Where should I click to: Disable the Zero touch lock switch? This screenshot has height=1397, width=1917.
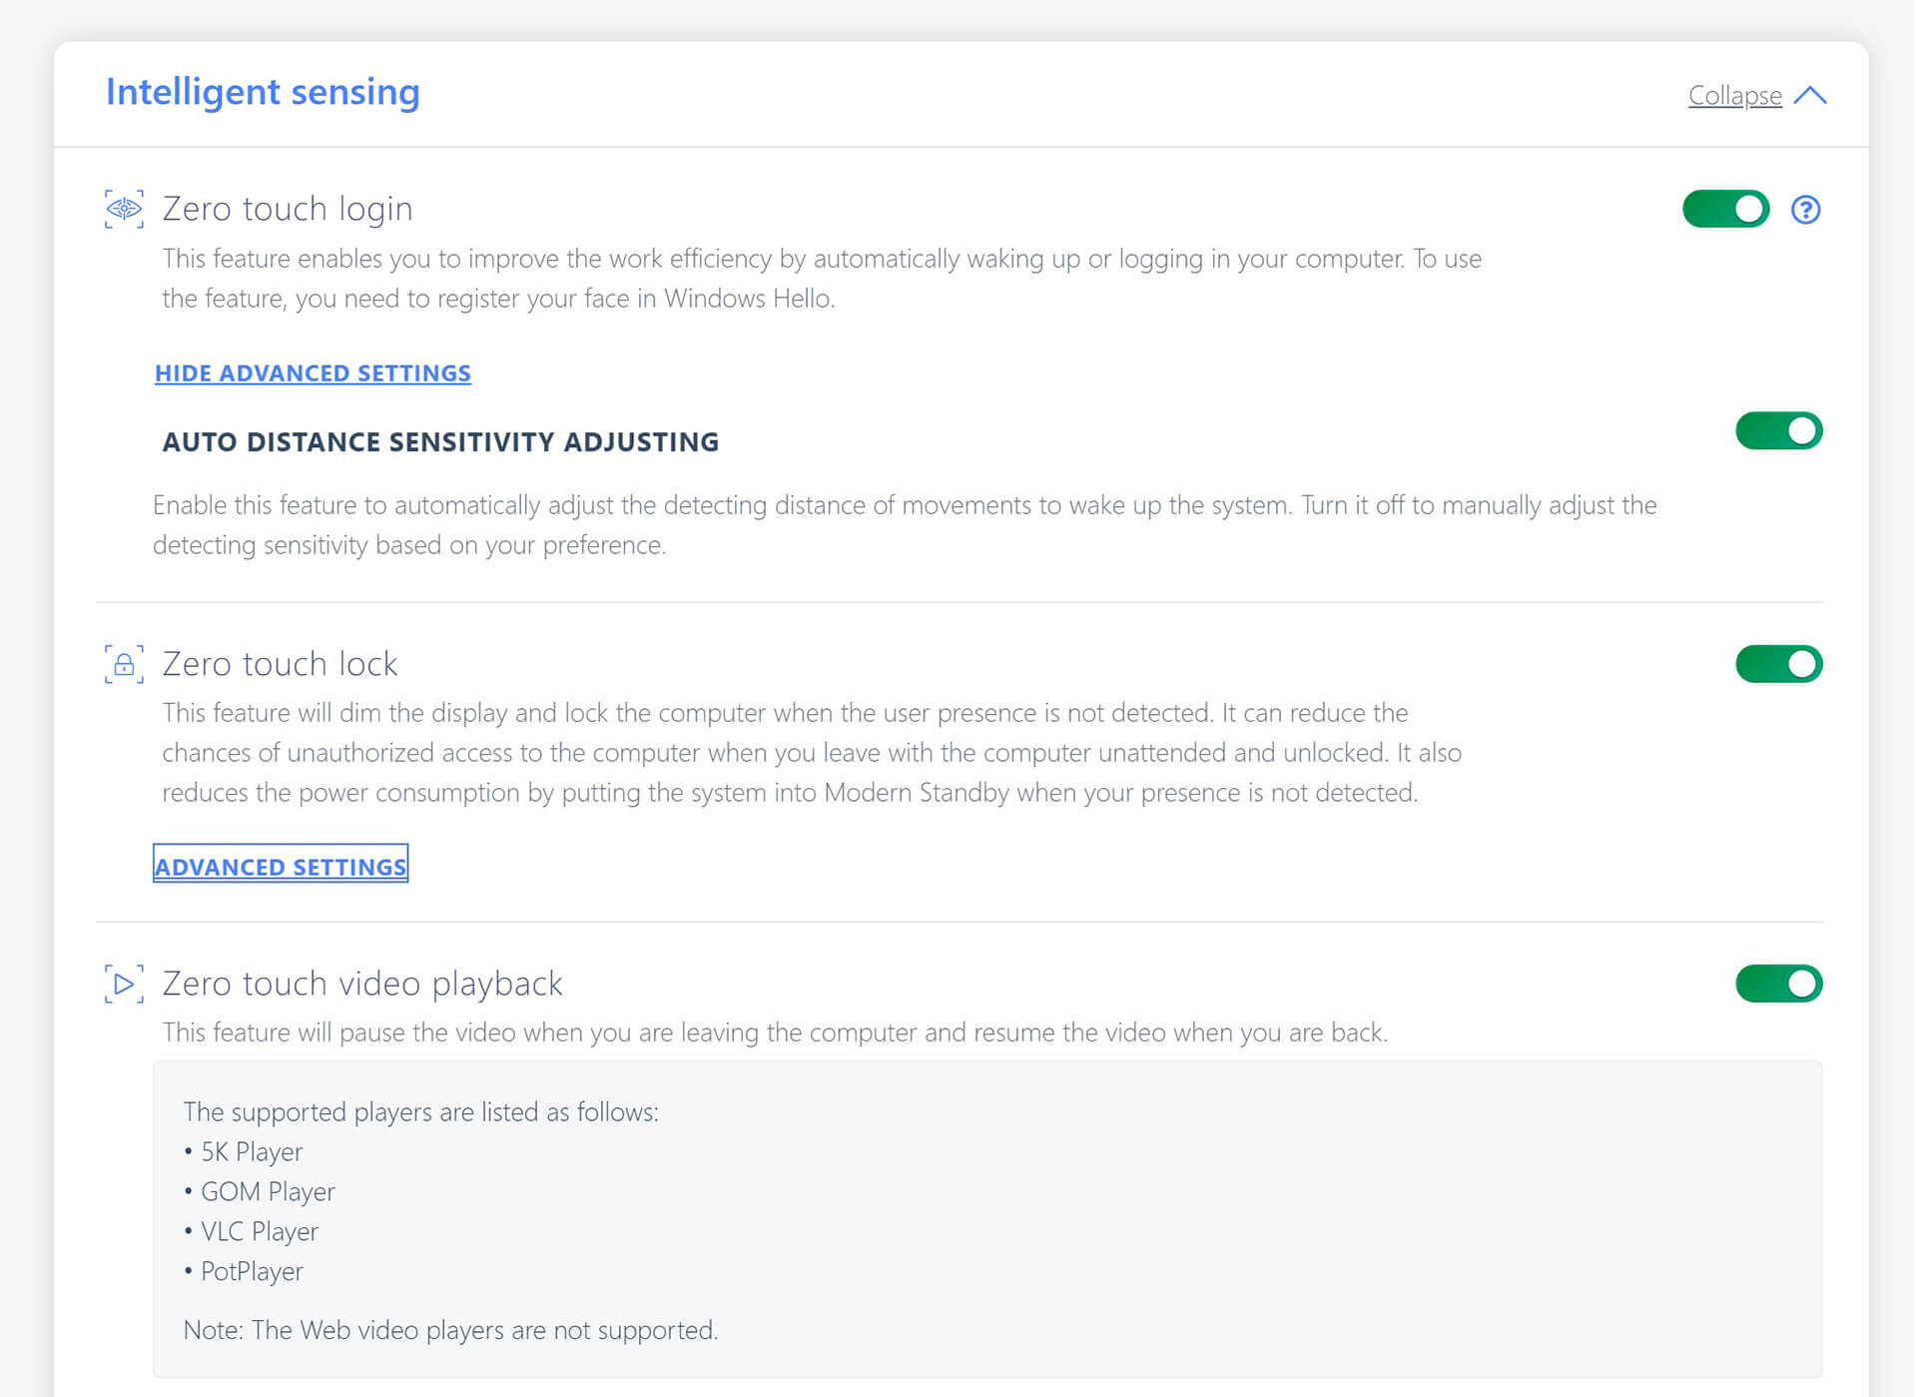tap(1778, 664)
